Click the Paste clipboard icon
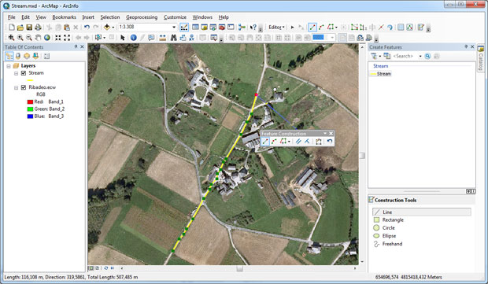The width and height of the screenshot is (488, 284). (x=67, y=28)
